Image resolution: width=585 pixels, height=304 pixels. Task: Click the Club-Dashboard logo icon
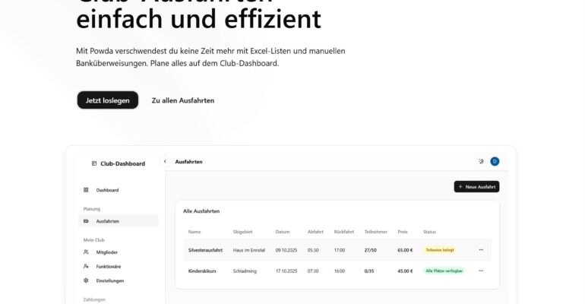(x=94, y=163)
